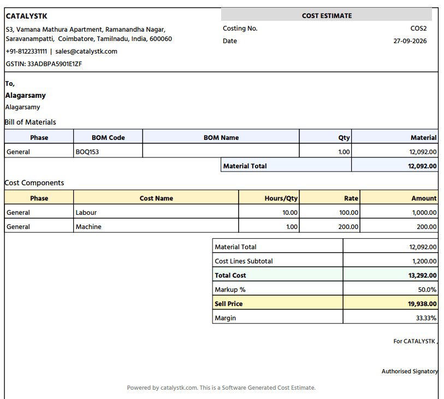Click the 'Total Cost' summary label
This screenshot has height=399, width=444.
230,275
